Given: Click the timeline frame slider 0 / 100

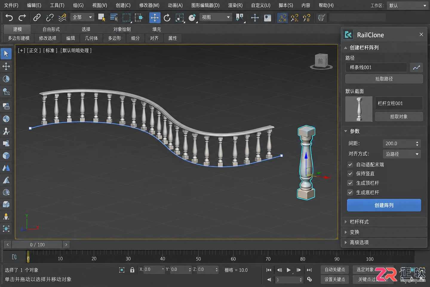Looking at the screenshot, I should coord(37,245).
